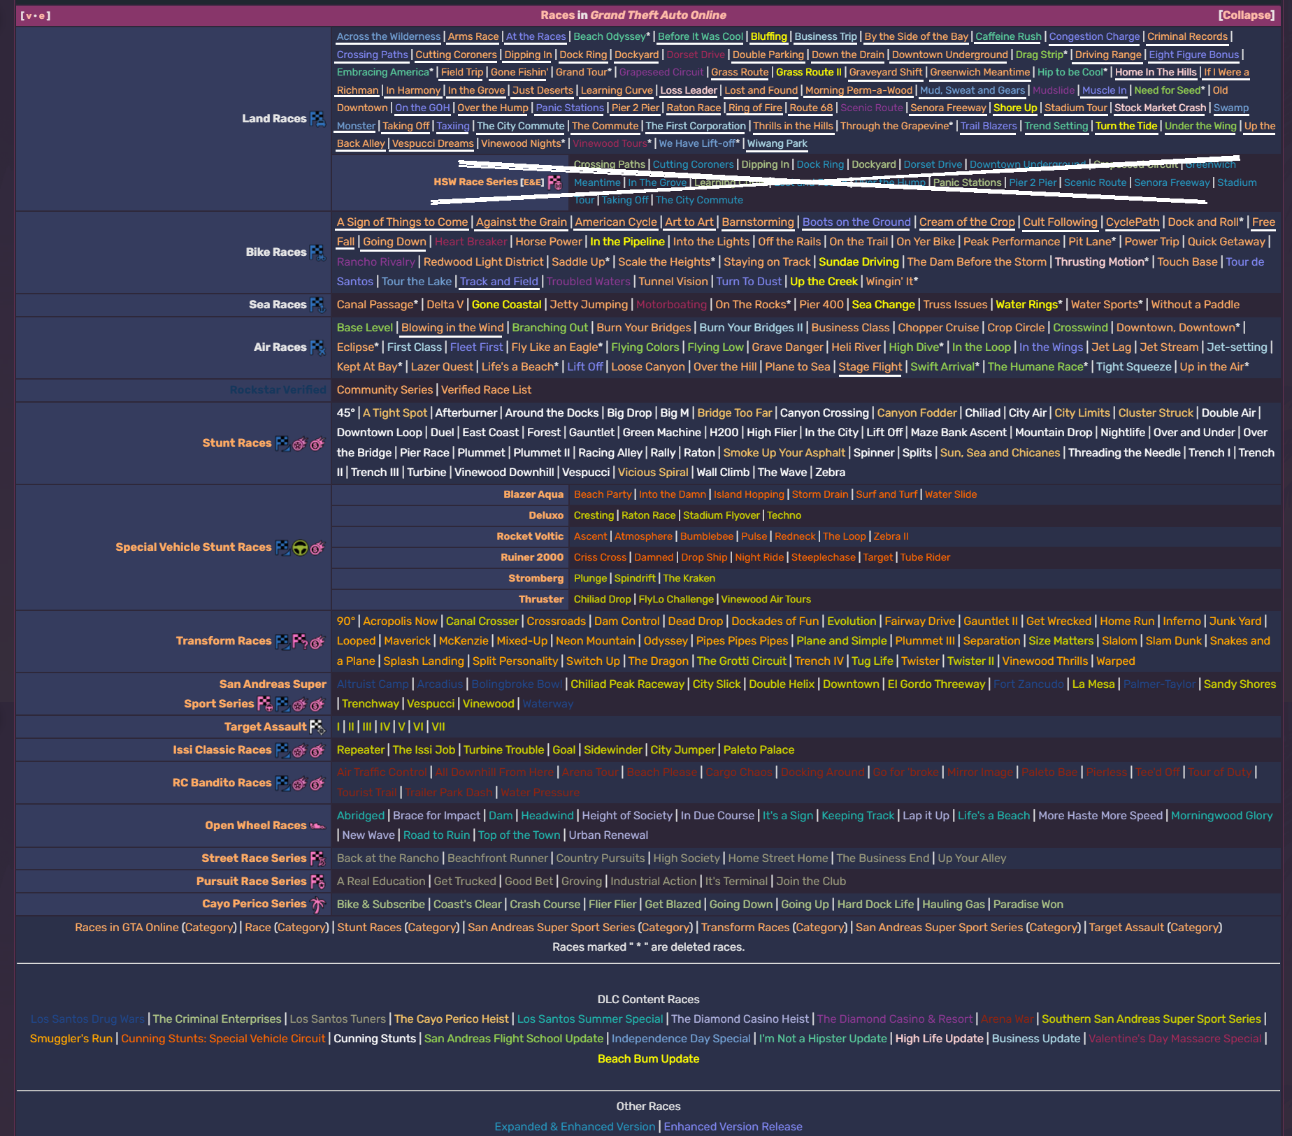Screen dimensions: 1292x1136
Task: Click the flaming wheel icon beside Stunt Races
Action: 300,443
